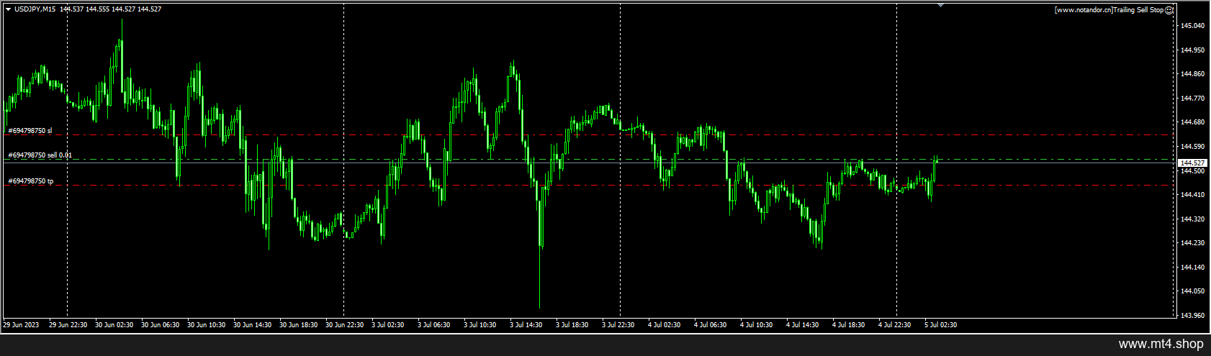
Task: Click the smiley face Expert Advisor icon
Action: [x=1169, y=10]
